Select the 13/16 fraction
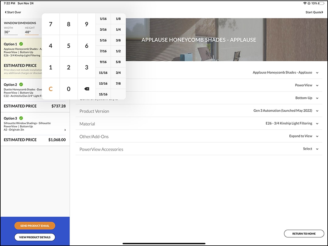 tap(103, 83)
